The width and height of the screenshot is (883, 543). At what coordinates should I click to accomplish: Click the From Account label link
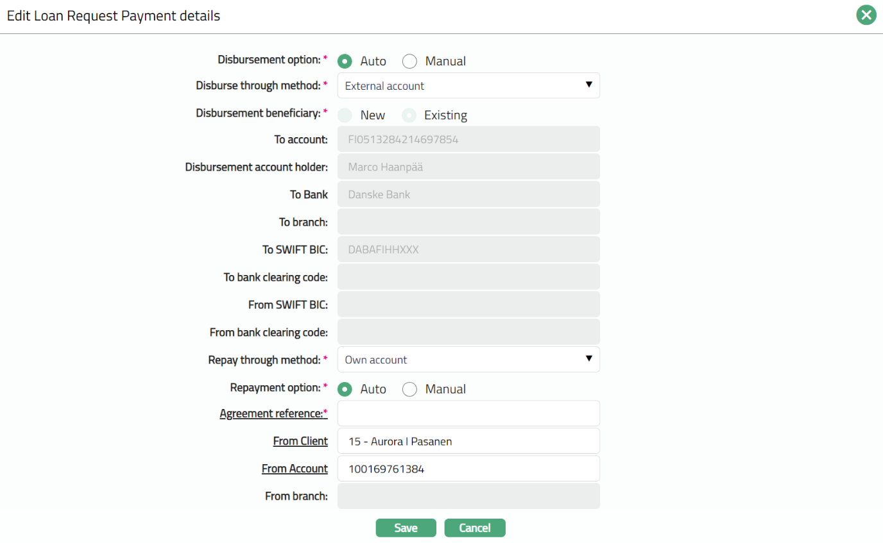(x=295, y=469)
